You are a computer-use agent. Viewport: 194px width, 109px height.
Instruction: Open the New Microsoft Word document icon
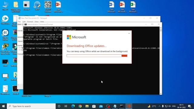(x=112, y=7)
